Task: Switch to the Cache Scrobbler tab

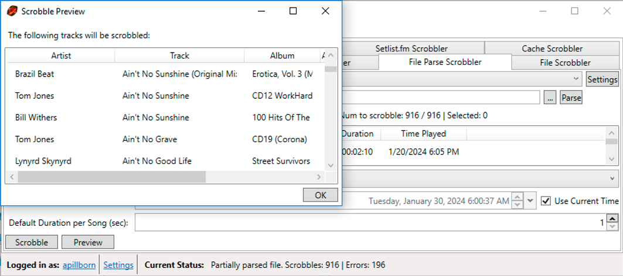Action: (x=552, y=49)
